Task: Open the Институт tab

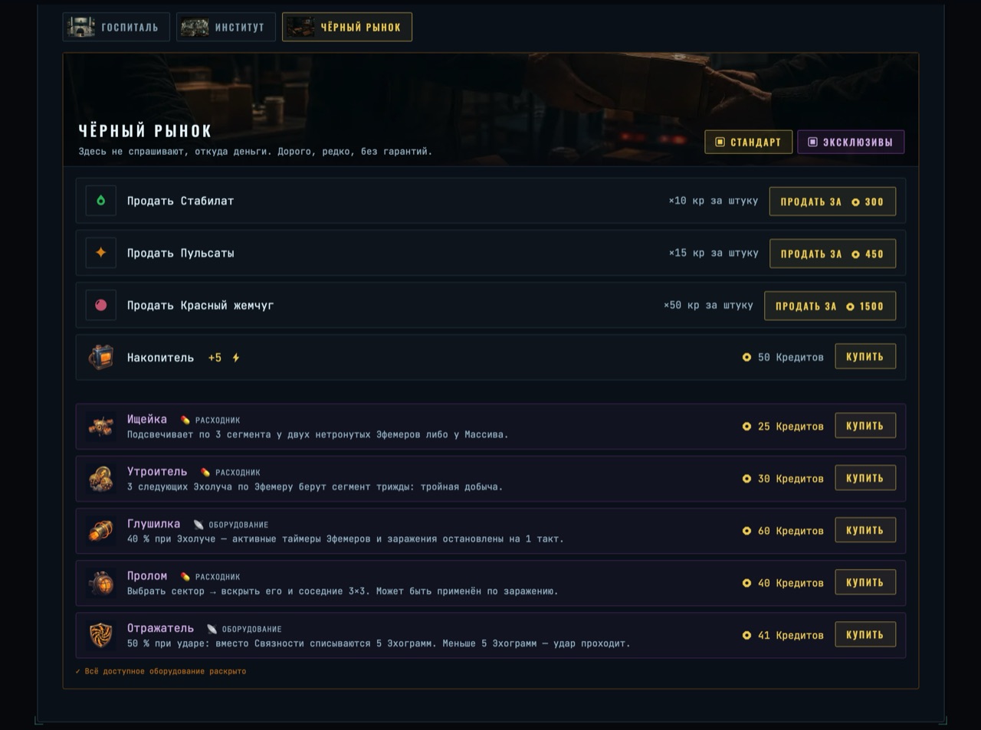Action: tap(226, 27)
